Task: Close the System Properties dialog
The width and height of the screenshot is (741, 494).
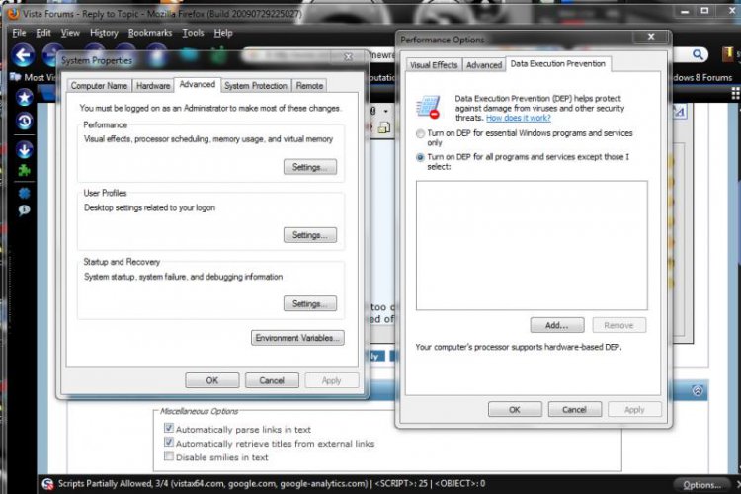Action: click(x=349, y=57)
